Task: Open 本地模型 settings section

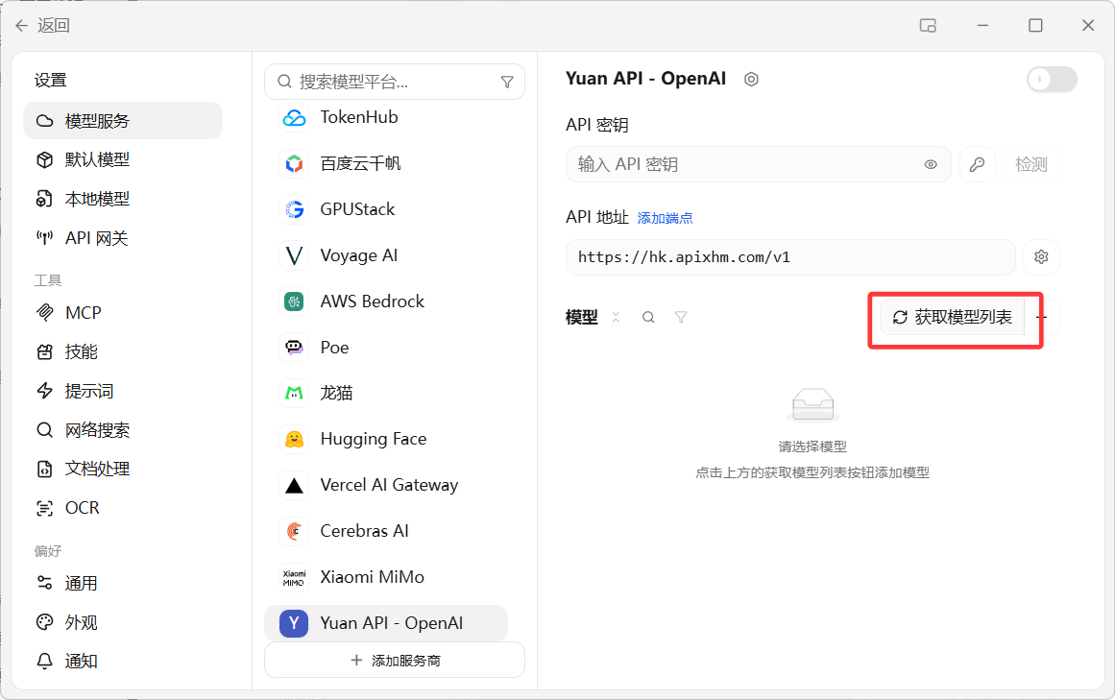Action: click(x=123, y=199)
